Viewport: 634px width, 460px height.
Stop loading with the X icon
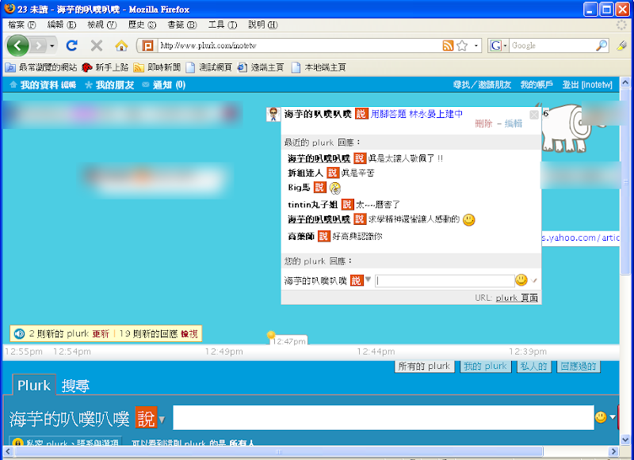(96, 46)
